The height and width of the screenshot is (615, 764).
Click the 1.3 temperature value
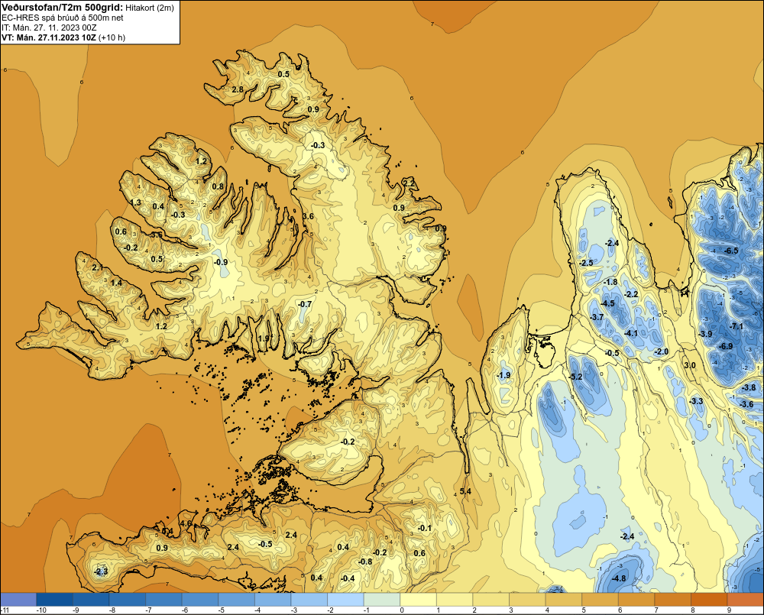click(x=136, y=202)
